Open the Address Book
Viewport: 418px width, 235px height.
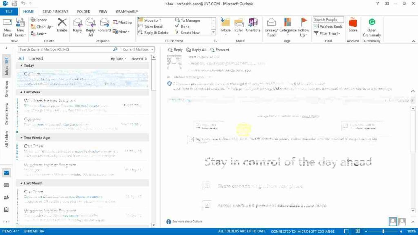point(328,27)
